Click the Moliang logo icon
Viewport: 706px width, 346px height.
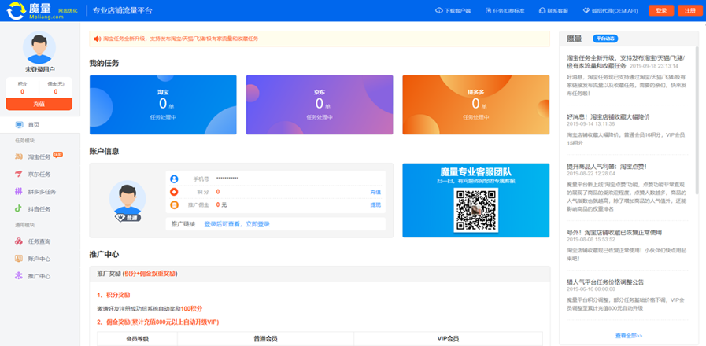click(x=16, y=10)
